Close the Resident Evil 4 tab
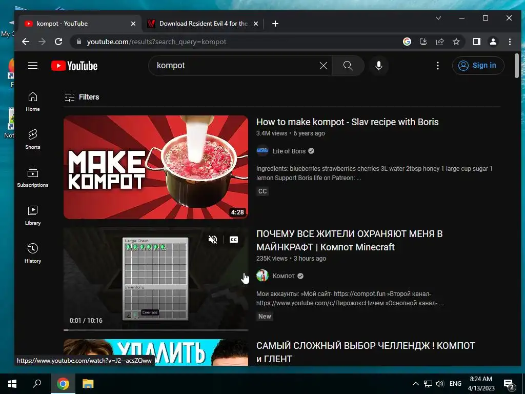 coord(255,24)
